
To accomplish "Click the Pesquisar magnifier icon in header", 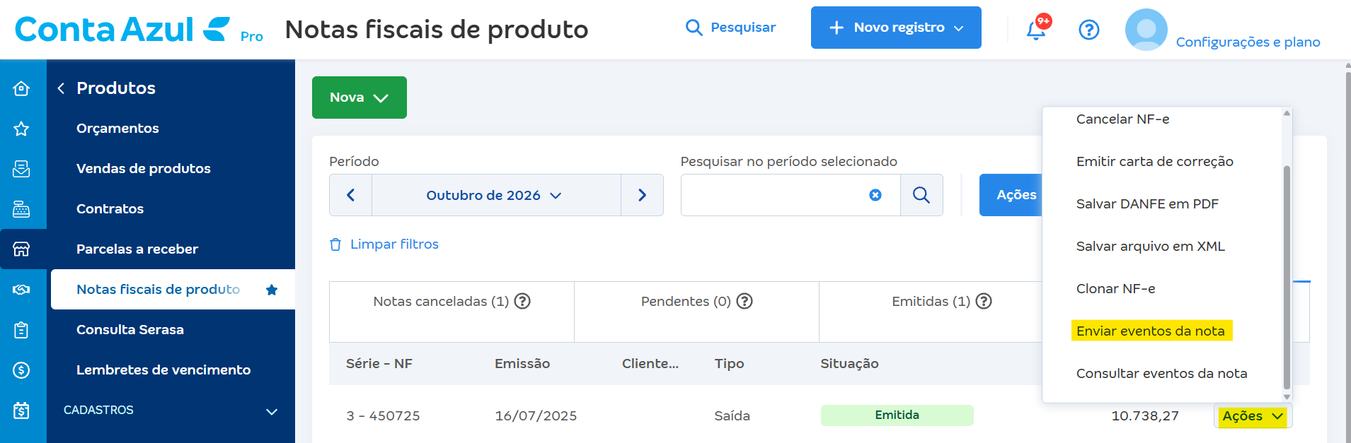I will point(694,28).
